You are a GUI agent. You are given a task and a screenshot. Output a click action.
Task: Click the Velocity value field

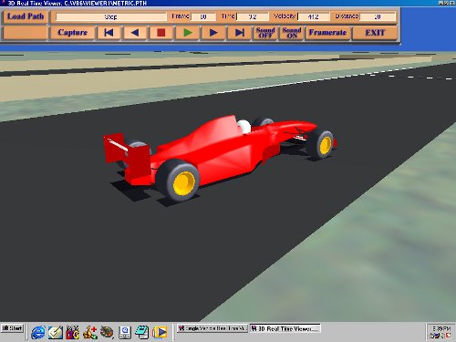click(314, 16)
